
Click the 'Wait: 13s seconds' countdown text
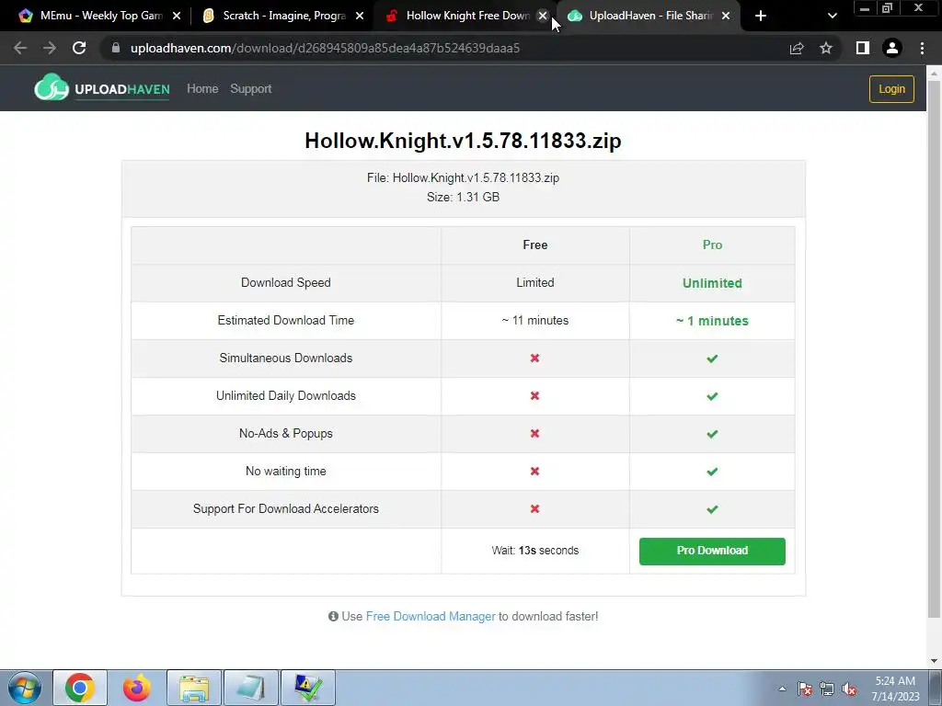tap(534, 551)
